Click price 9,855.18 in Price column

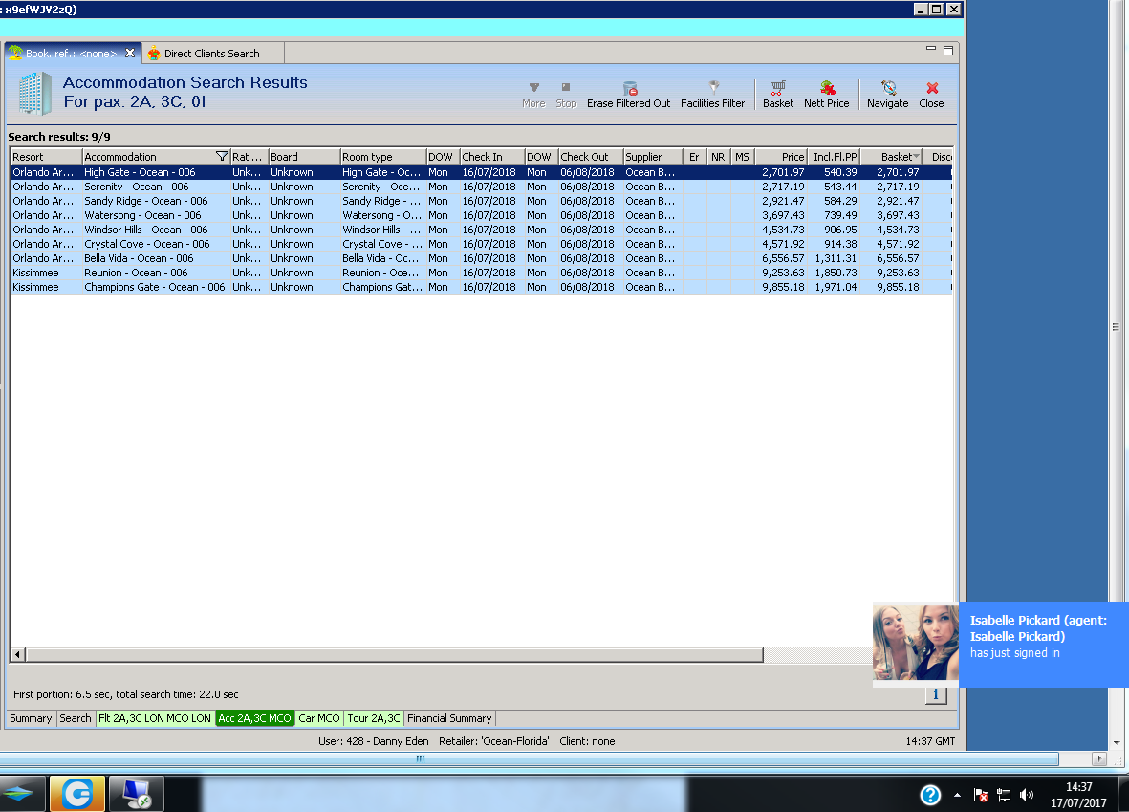783,287
